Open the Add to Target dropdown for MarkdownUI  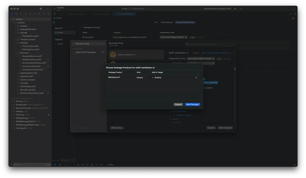174,78
